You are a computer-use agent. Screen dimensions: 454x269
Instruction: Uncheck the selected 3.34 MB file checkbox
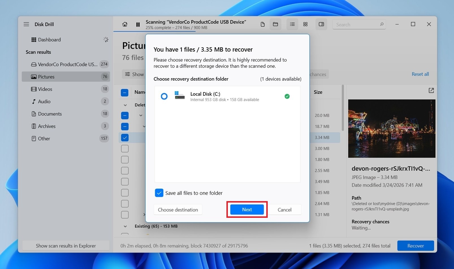pos(125,138)
